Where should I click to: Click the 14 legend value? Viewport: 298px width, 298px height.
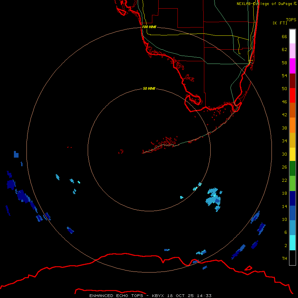pos(284,206)
